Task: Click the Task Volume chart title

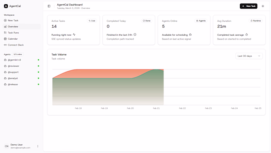Action: 59,54
